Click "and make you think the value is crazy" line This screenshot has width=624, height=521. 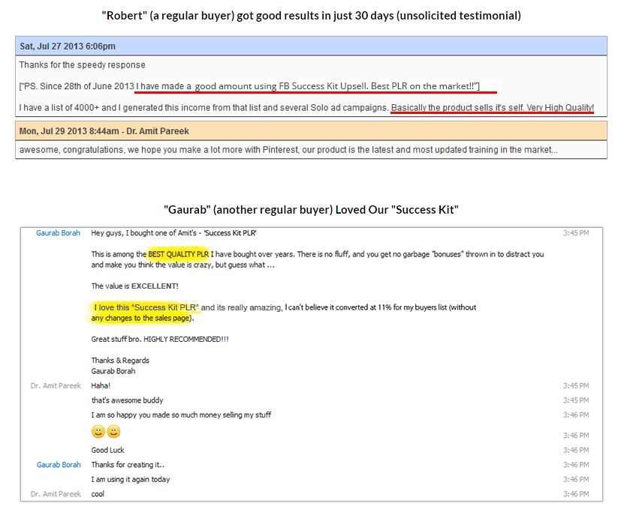click(182, 265)
